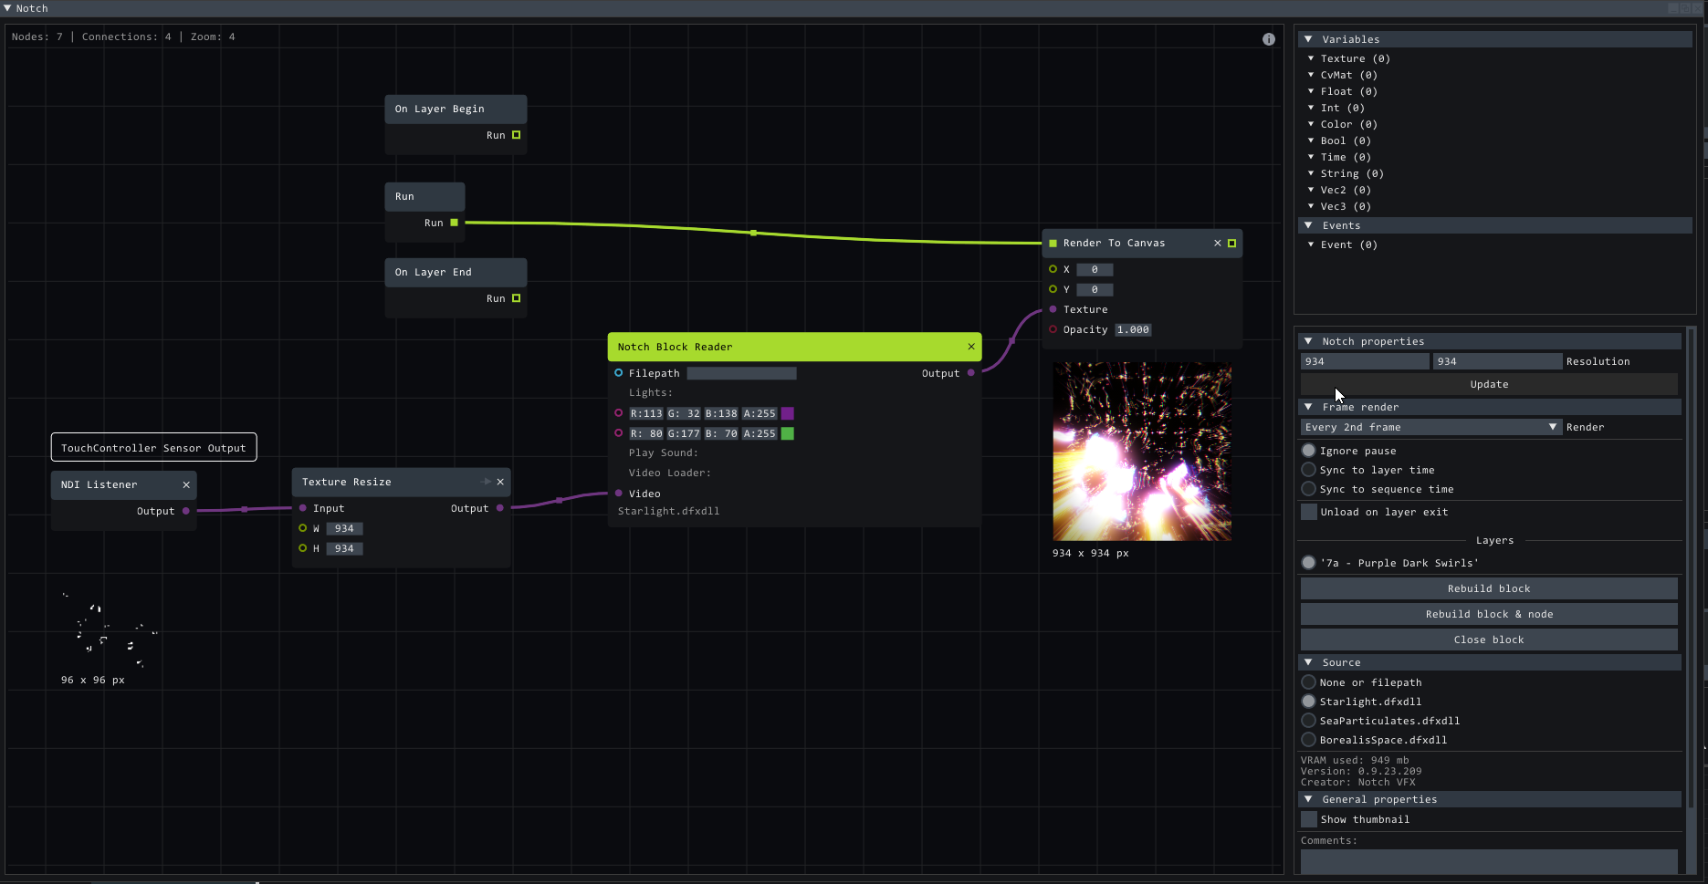
Task: Click the Video input pin on Notch Block Reader
Action: pos(618,494)
